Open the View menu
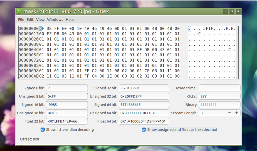257x151 pixels. click(x=40, y=20)
